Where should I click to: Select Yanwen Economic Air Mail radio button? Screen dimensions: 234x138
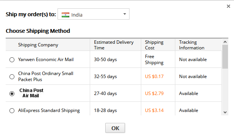(12, 60)
